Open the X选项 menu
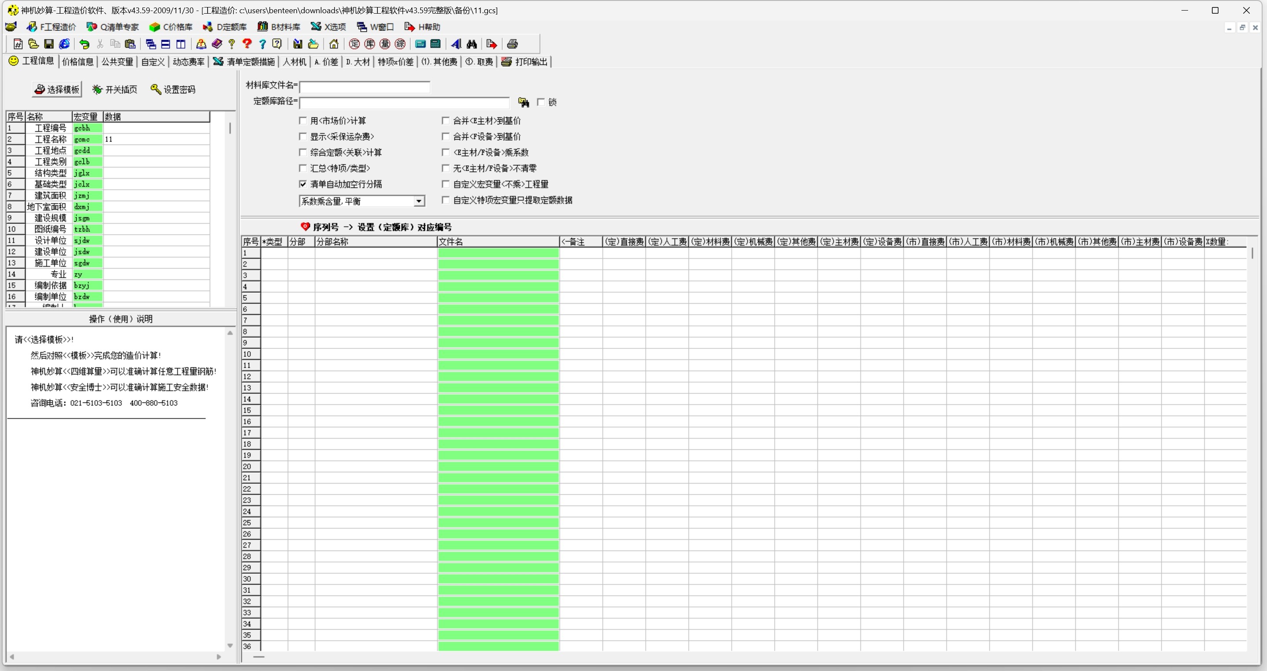Viewport: 1267px width, 671px height. (328, 26)
